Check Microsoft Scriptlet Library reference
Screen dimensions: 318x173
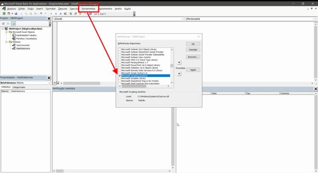(x=120, y=78)
